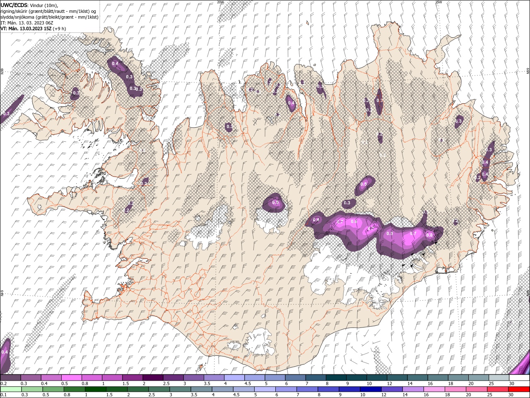Pick the dark green 1 swatch in bottom legend row
This screenshot has width=530, height=398.
point(95,389)
